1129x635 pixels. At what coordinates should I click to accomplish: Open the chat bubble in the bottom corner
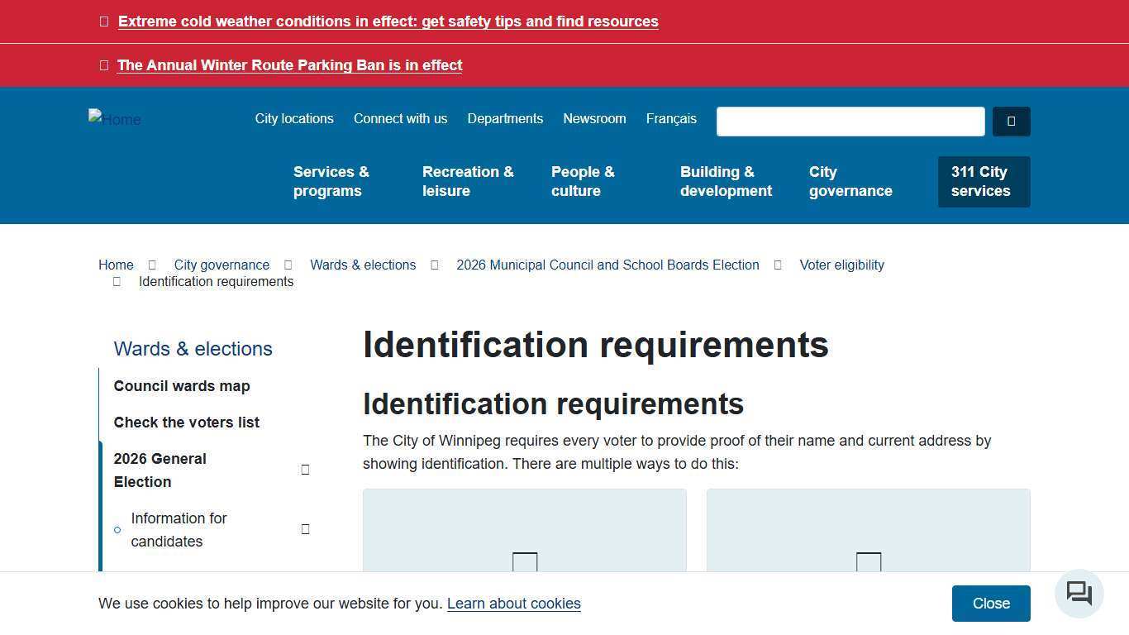point(1079,593)
